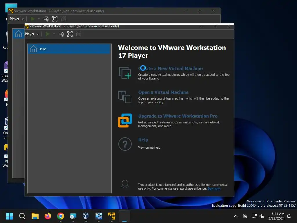This screenshot has width=297, height=223.
Task: Open the VirtualBox cube icon on taskbar
Action: pyautogui.click(x=86, y=216)
